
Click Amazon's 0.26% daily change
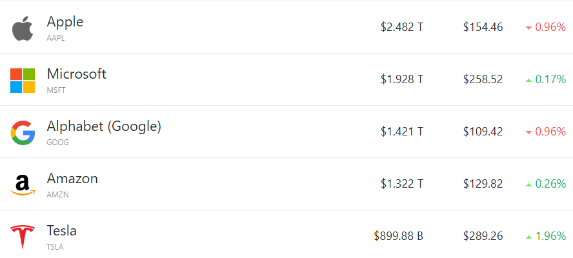click(x=550, y=184)
